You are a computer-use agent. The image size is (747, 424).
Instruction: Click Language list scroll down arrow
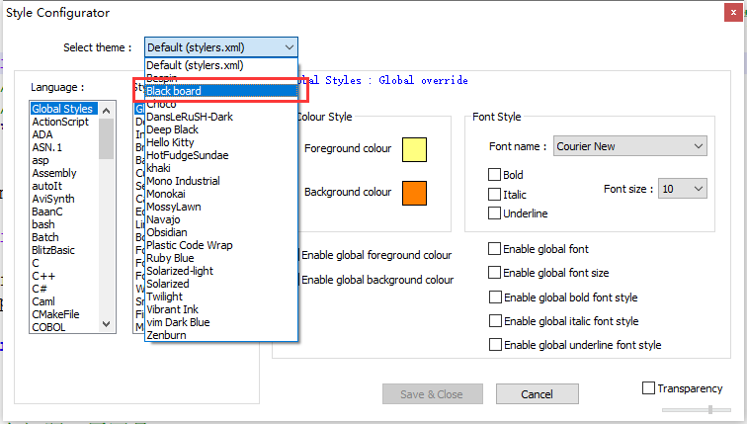coord(107,324)
